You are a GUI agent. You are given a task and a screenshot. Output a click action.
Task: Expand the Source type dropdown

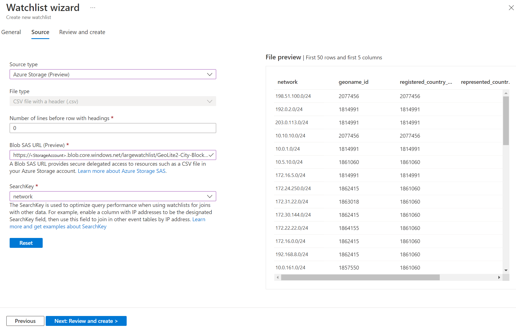113,74
